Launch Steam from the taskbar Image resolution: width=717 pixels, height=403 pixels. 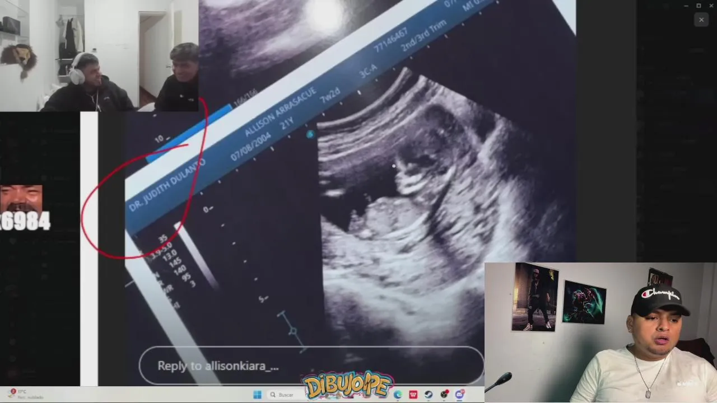pyautogui.click(x=429, y=395)
